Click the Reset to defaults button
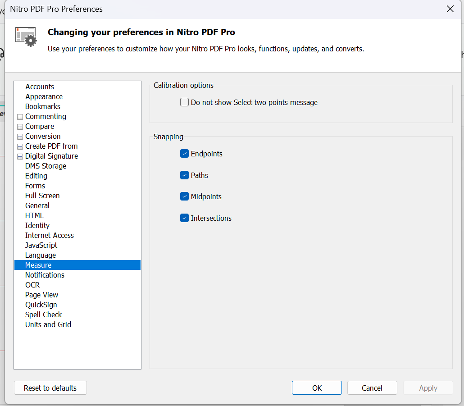The width and height of the screenshot is (464, 406). pos(50,388)
